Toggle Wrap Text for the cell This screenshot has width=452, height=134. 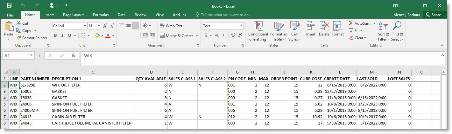(171, 26)
